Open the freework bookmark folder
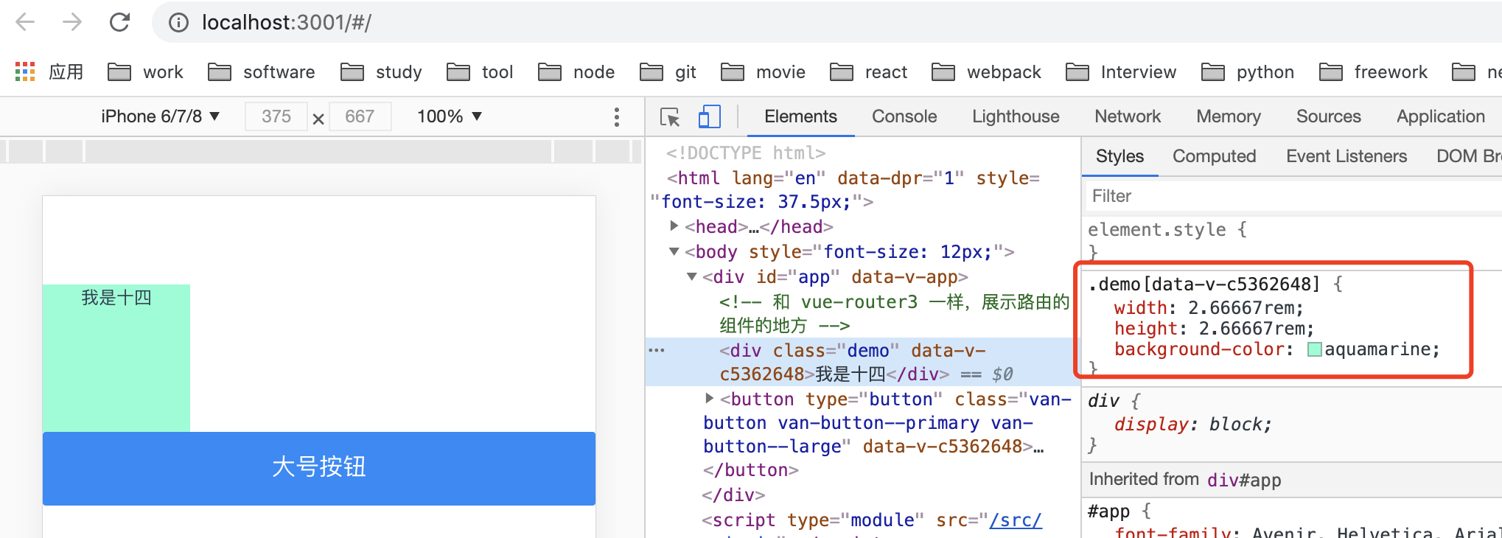This screenshot has width=1502, height=538. pyautogui.click(x=1373, y=71)
